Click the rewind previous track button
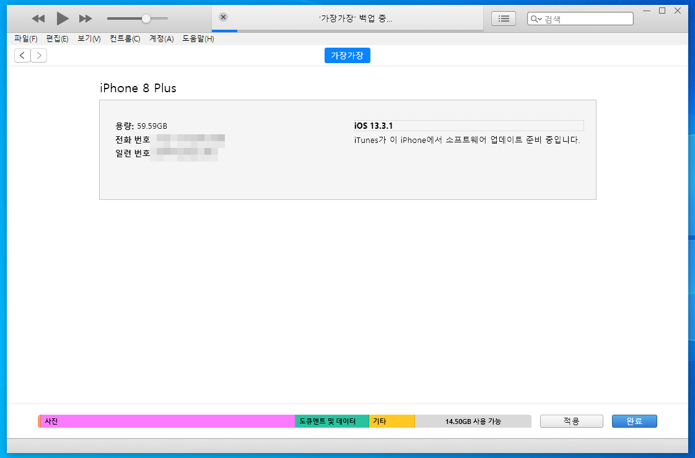The width and height of the screenshot is (695, 458). [38, 19]
